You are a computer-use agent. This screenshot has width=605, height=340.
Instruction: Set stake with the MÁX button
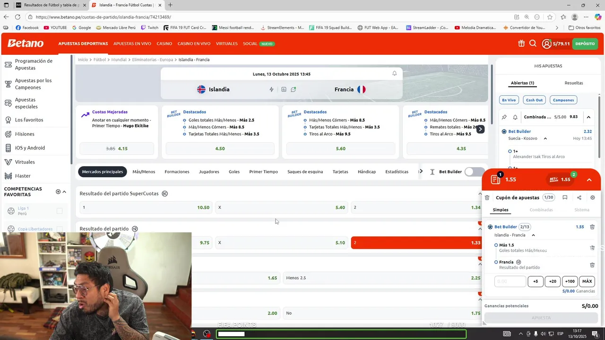point(587,281)
